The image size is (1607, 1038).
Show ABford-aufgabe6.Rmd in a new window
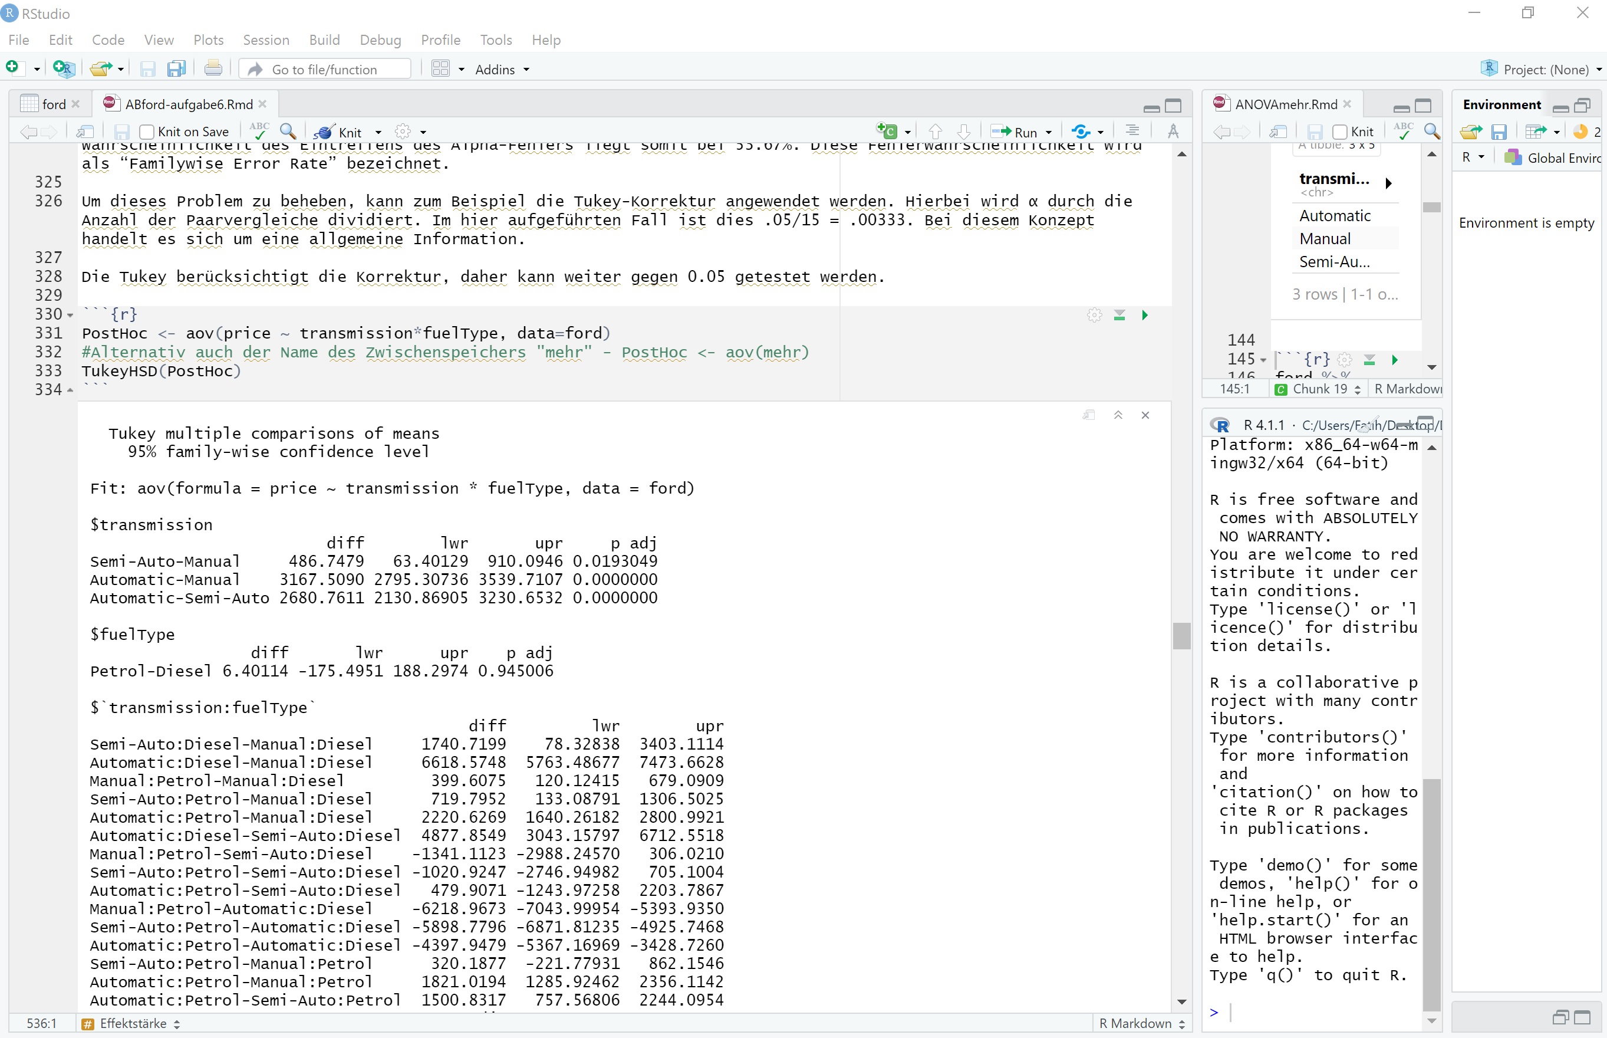tap(85, 132)
